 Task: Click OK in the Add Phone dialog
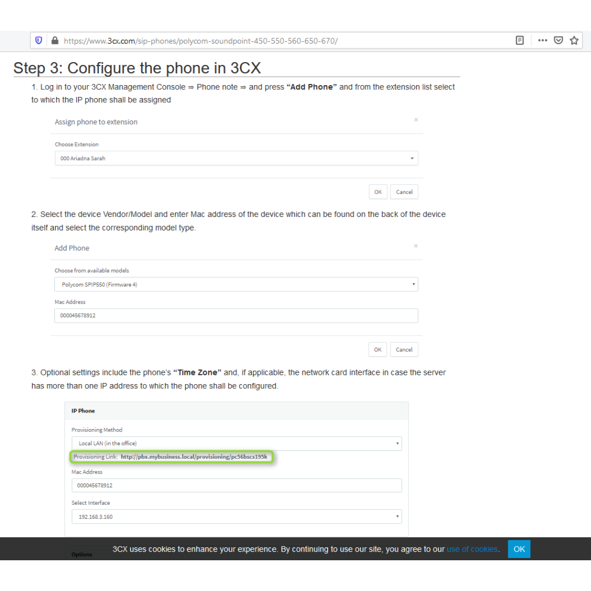click(x=378, y=349)
